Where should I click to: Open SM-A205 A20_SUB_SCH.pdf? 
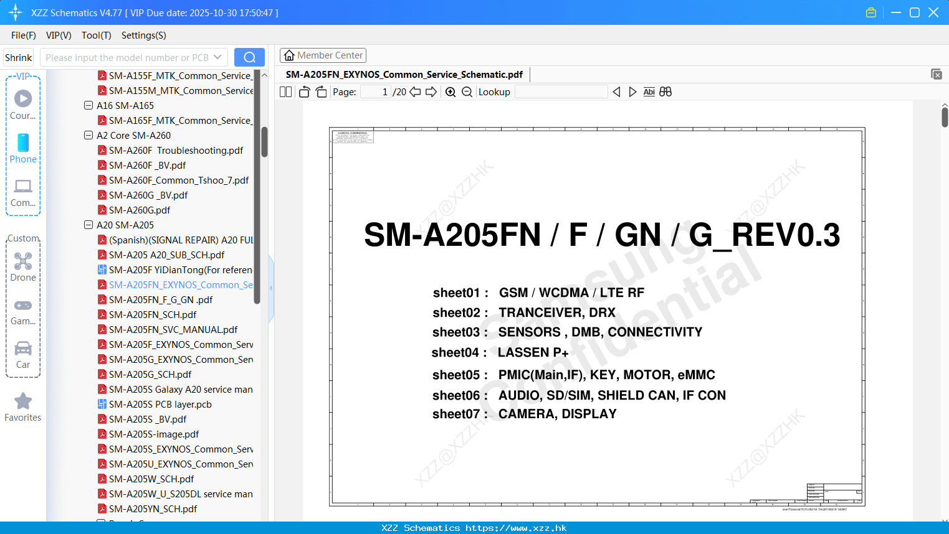(167, 255)
